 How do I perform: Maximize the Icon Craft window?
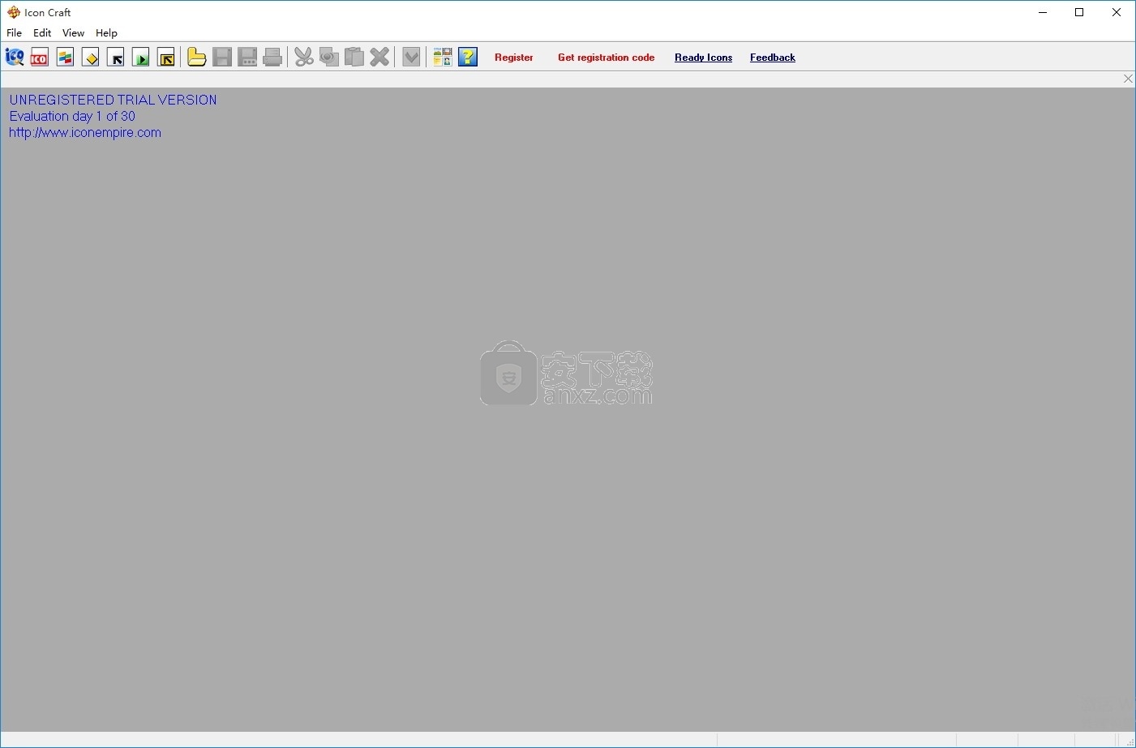click(x=1079, y=12)
